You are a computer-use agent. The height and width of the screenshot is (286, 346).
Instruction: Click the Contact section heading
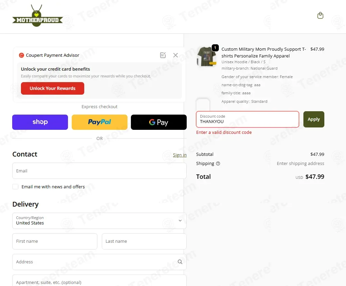click(x=25, y=154)
